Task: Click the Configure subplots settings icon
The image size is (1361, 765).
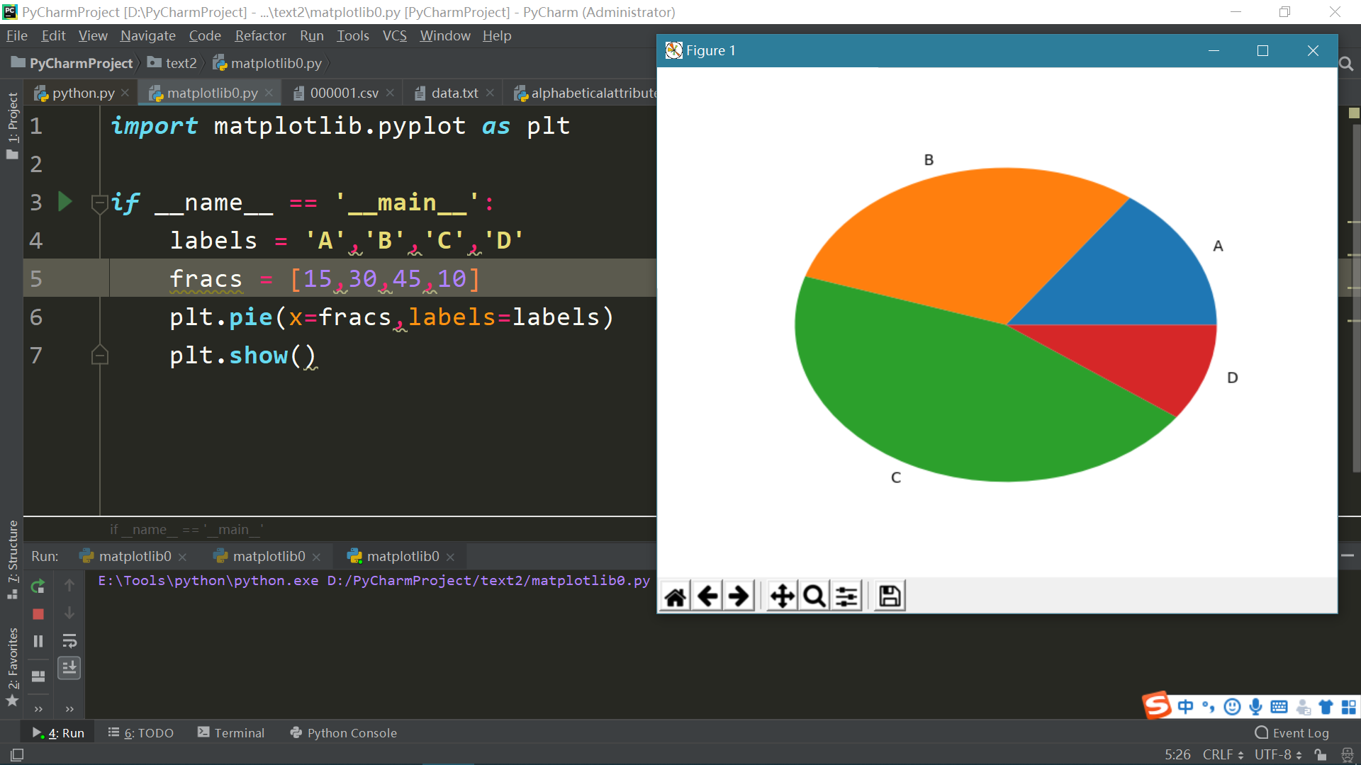Action: 846,596
